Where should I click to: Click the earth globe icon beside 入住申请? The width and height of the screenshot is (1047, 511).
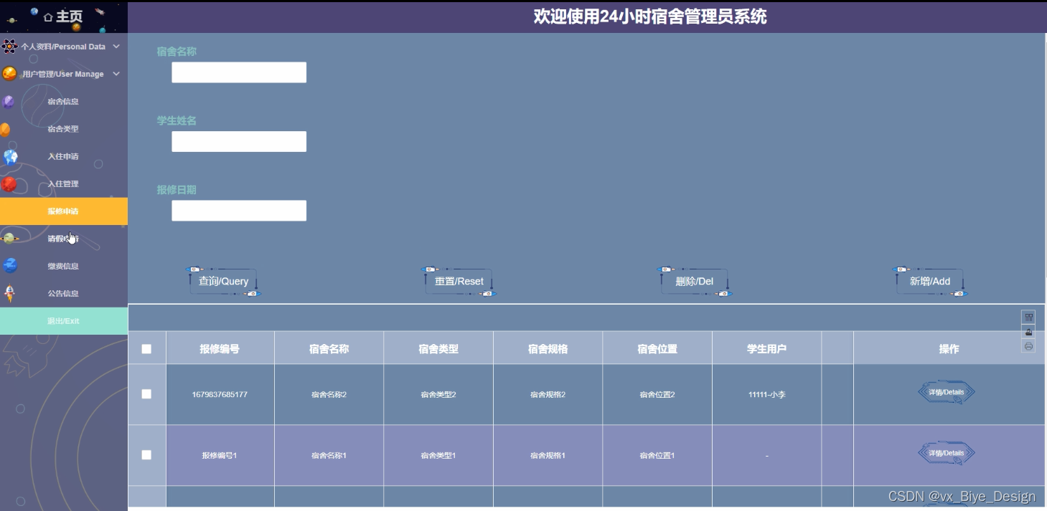click(x=10, y=157)
